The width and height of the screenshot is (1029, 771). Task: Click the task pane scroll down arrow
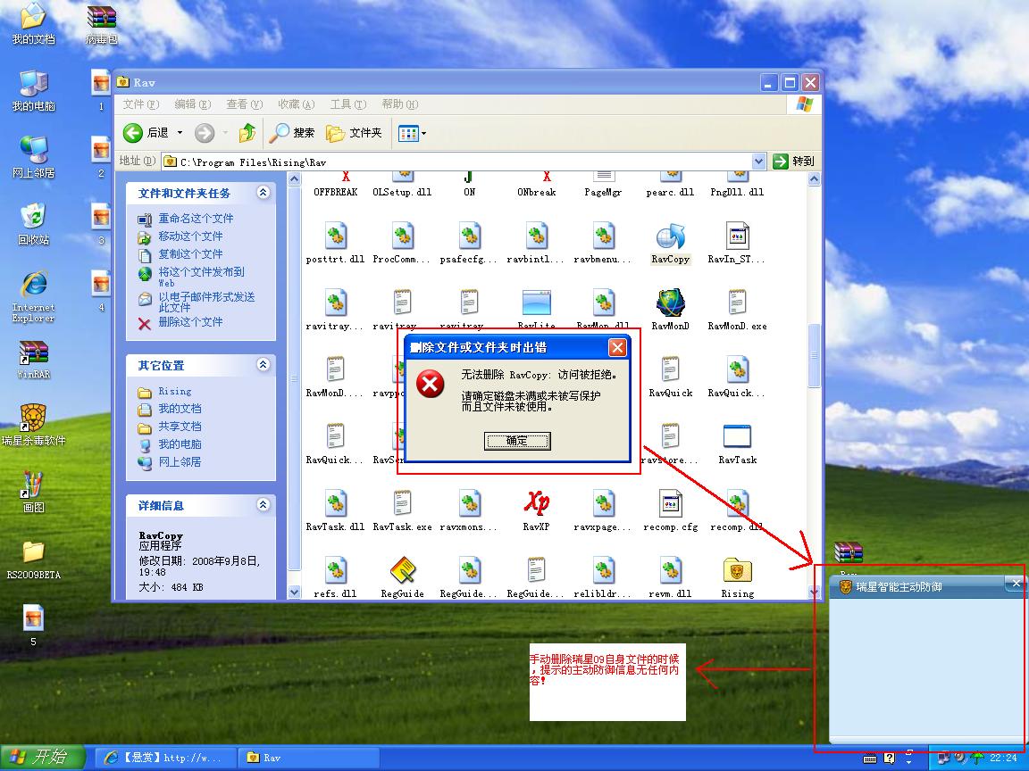tap(294, 592)
